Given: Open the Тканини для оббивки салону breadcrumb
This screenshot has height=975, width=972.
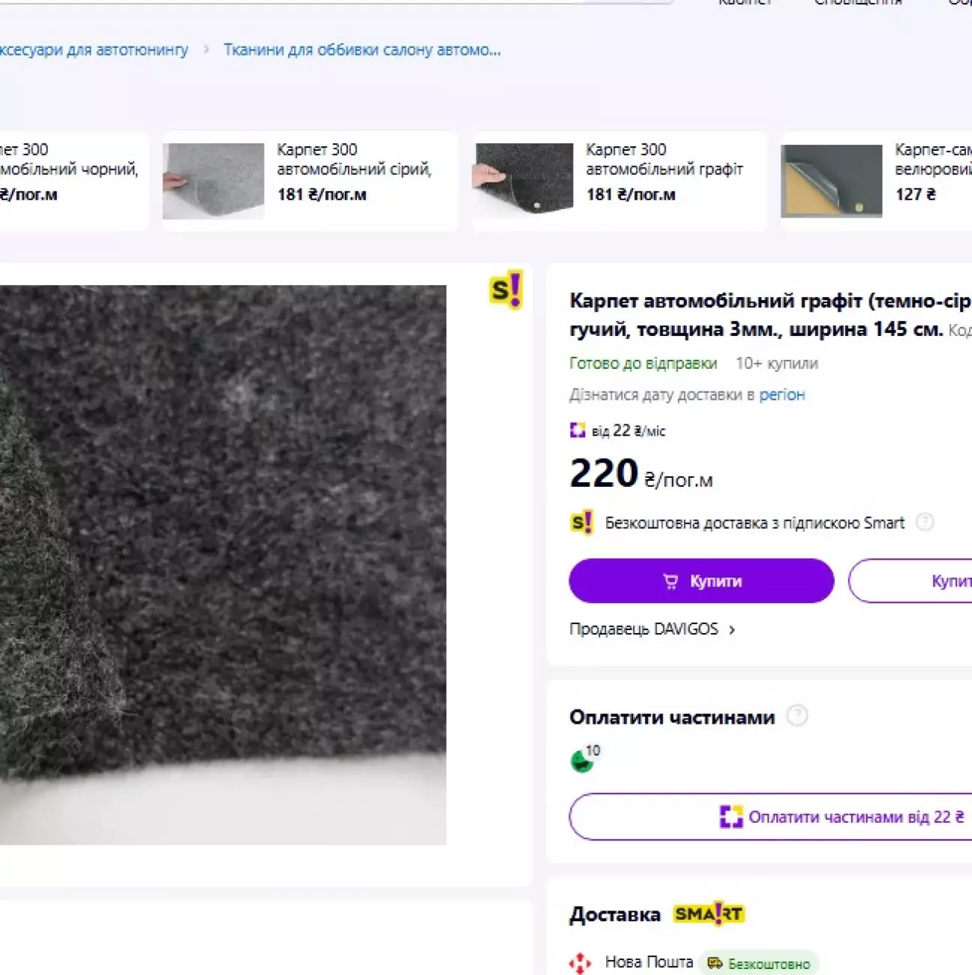Looking at the screenshot, I should (x=362, y=50).
